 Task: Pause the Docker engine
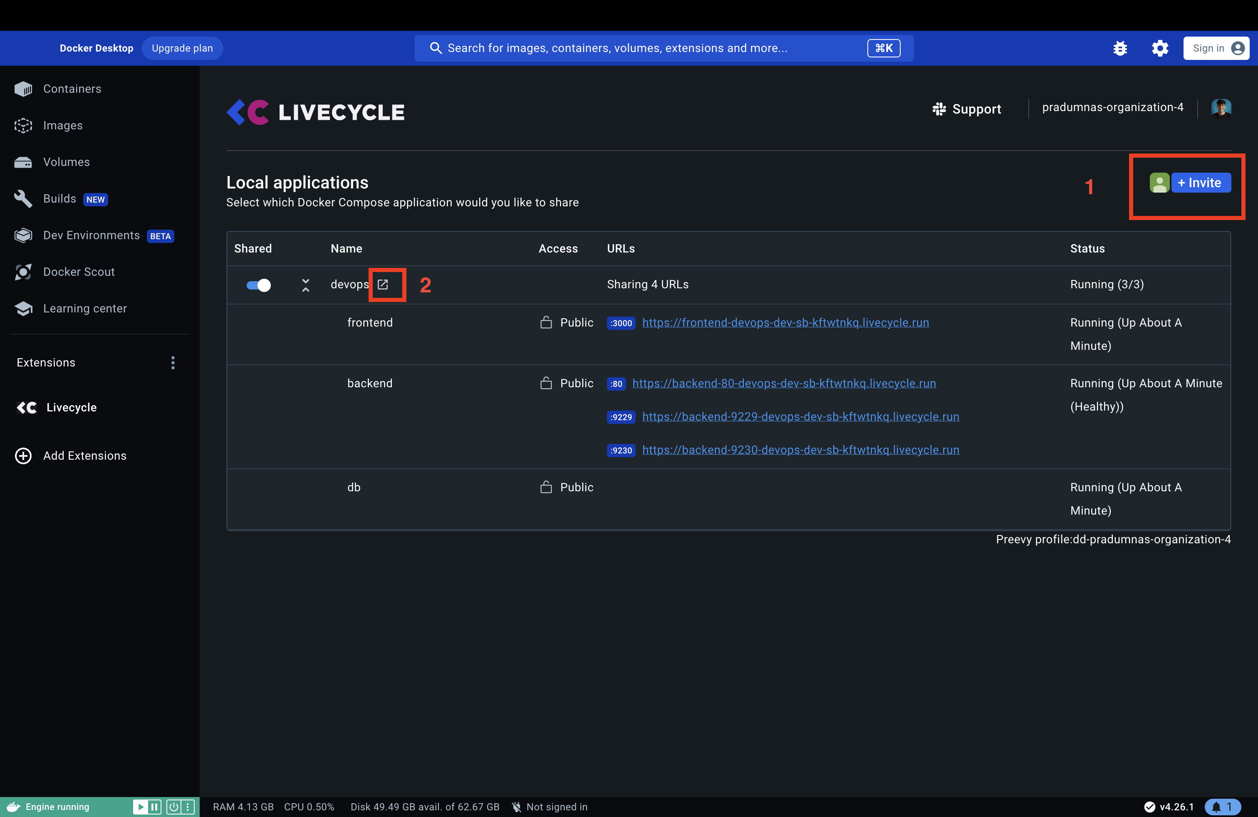point(154,807)
